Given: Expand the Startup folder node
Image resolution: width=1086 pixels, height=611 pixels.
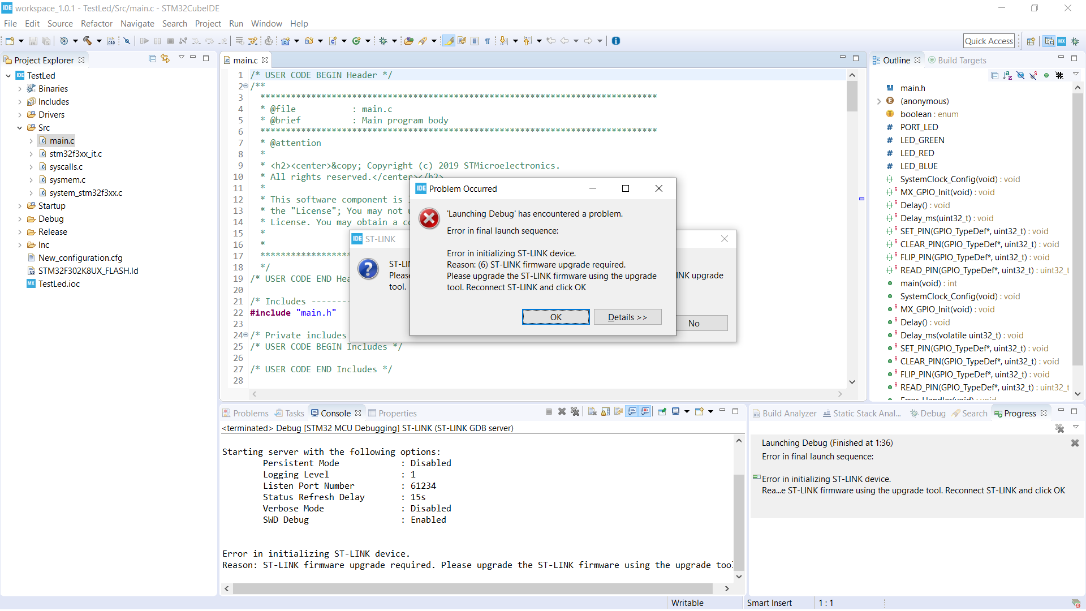Looking at the screenshot, I should coord(20,206).
